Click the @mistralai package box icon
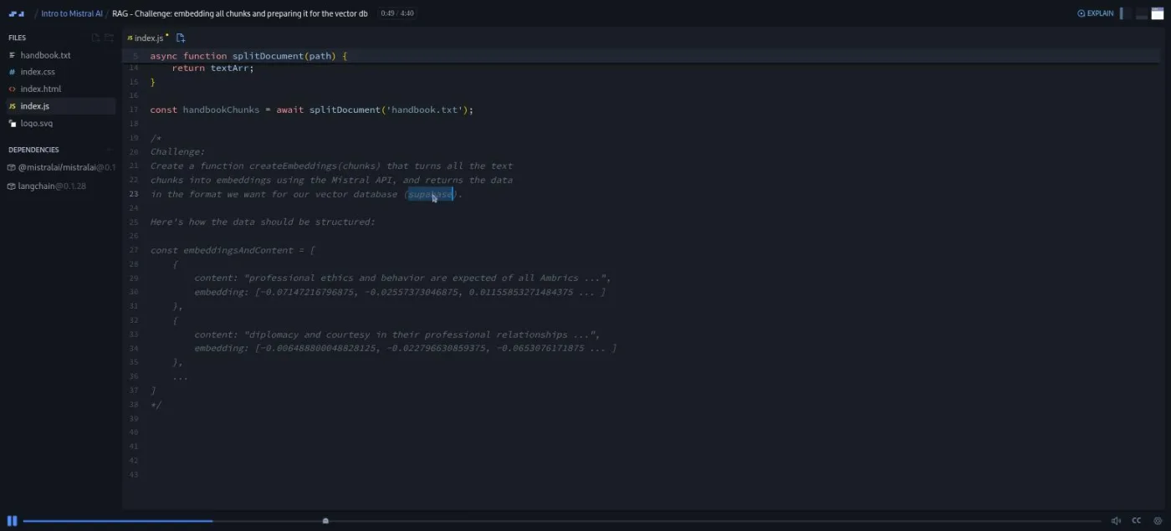 [12, 167]
